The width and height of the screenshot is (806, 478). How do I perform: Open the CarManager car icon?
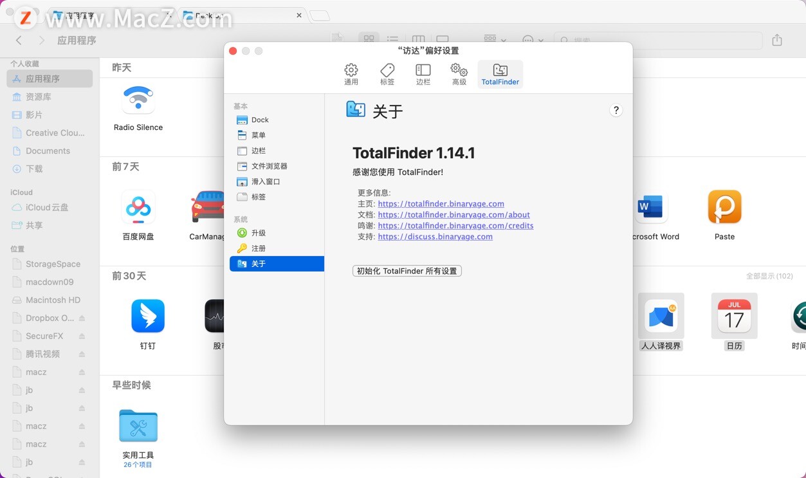(207, 207)
